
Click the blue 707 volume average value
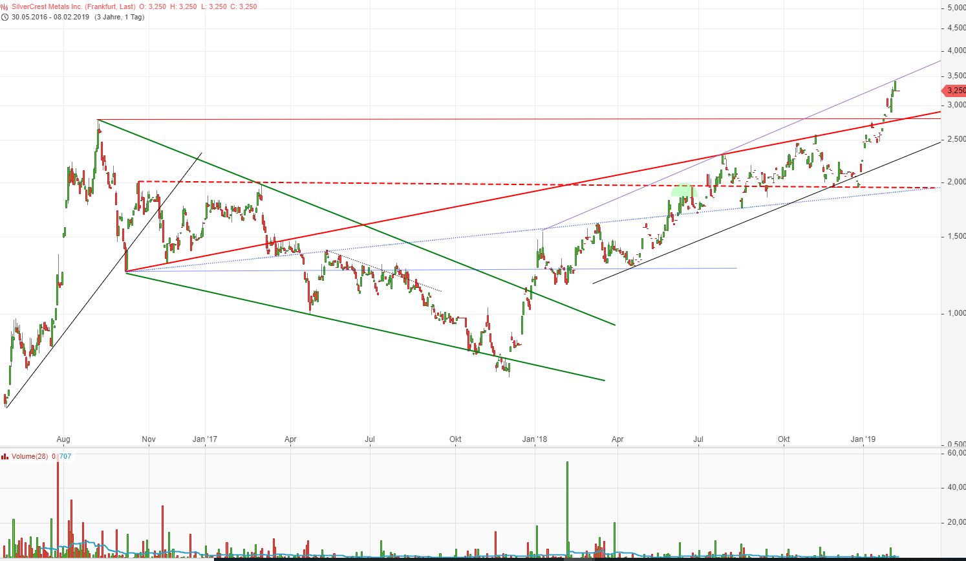pyautogui.click(x=65, y=456)
